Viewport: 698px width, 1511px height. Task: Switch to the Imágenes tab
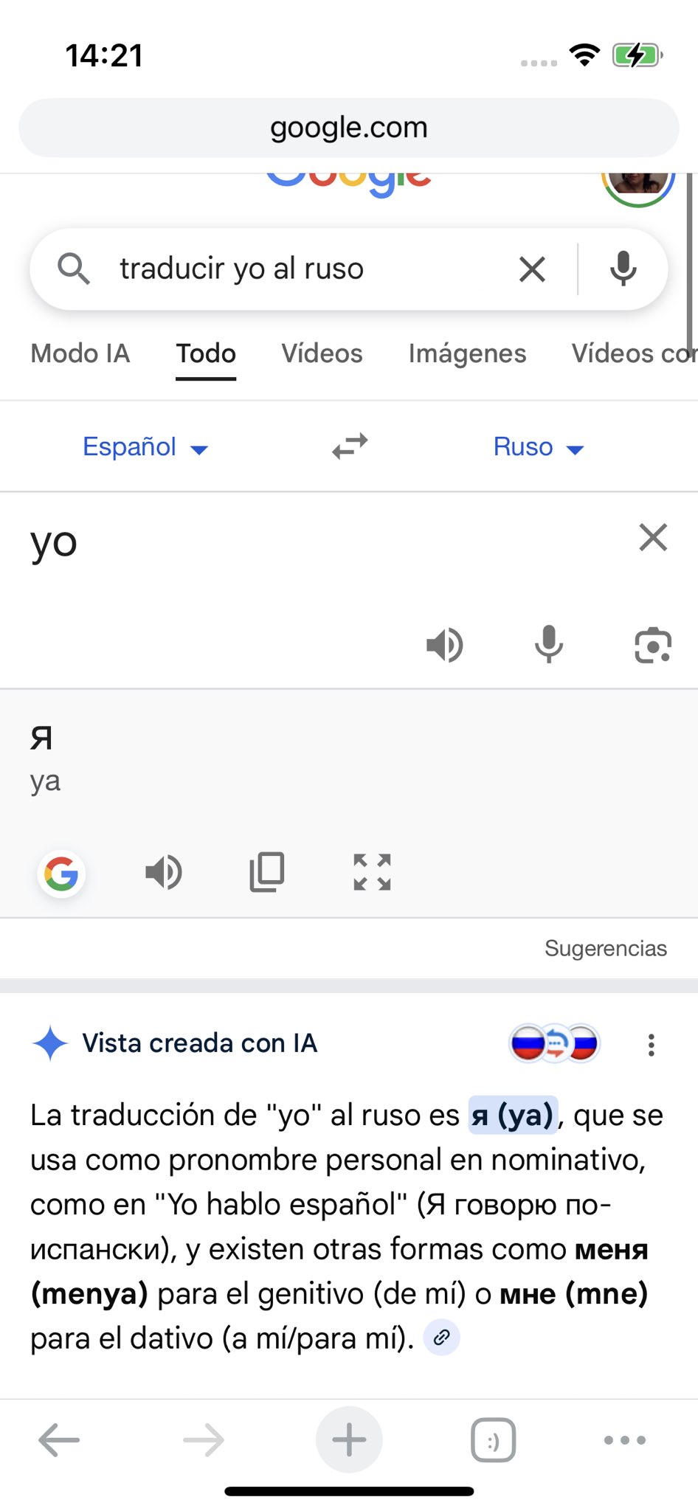[x=467, y=354]
